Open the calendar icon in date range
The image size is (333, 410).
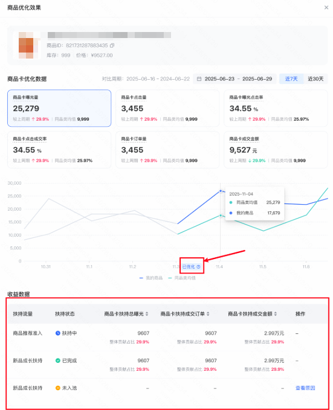199,78
